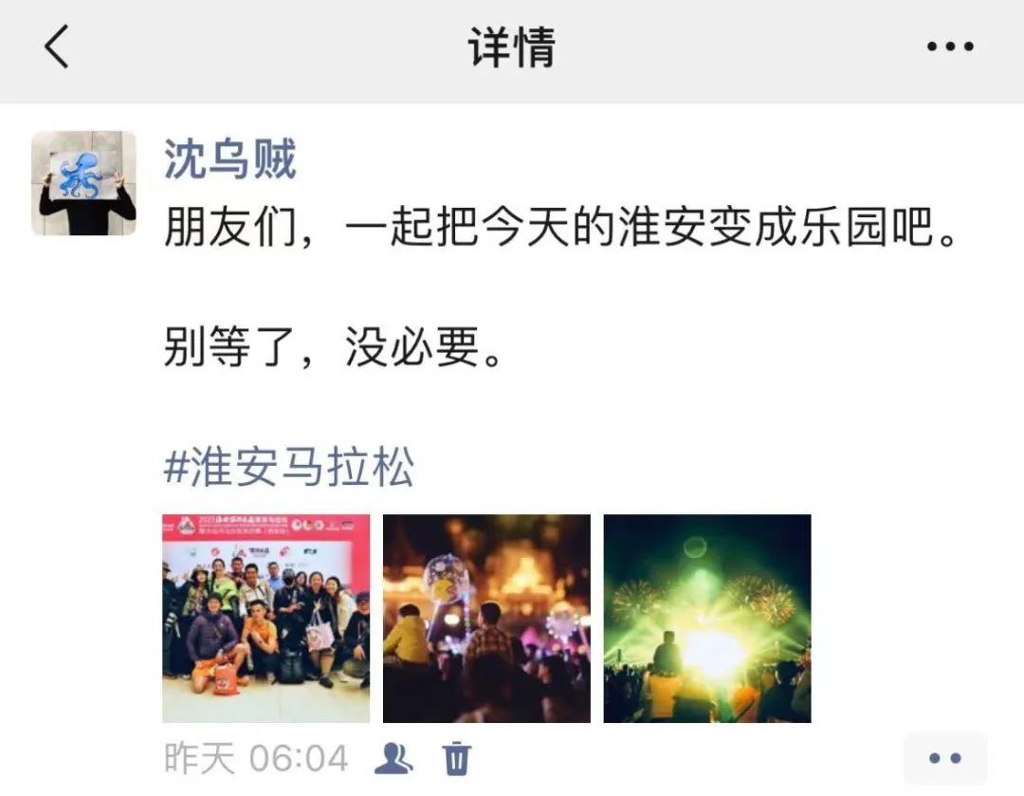The width and height of the screenshot is (1024, 796).
Task: Tap the text 别等了，没必要。
Action: click(x=333, y=347)
